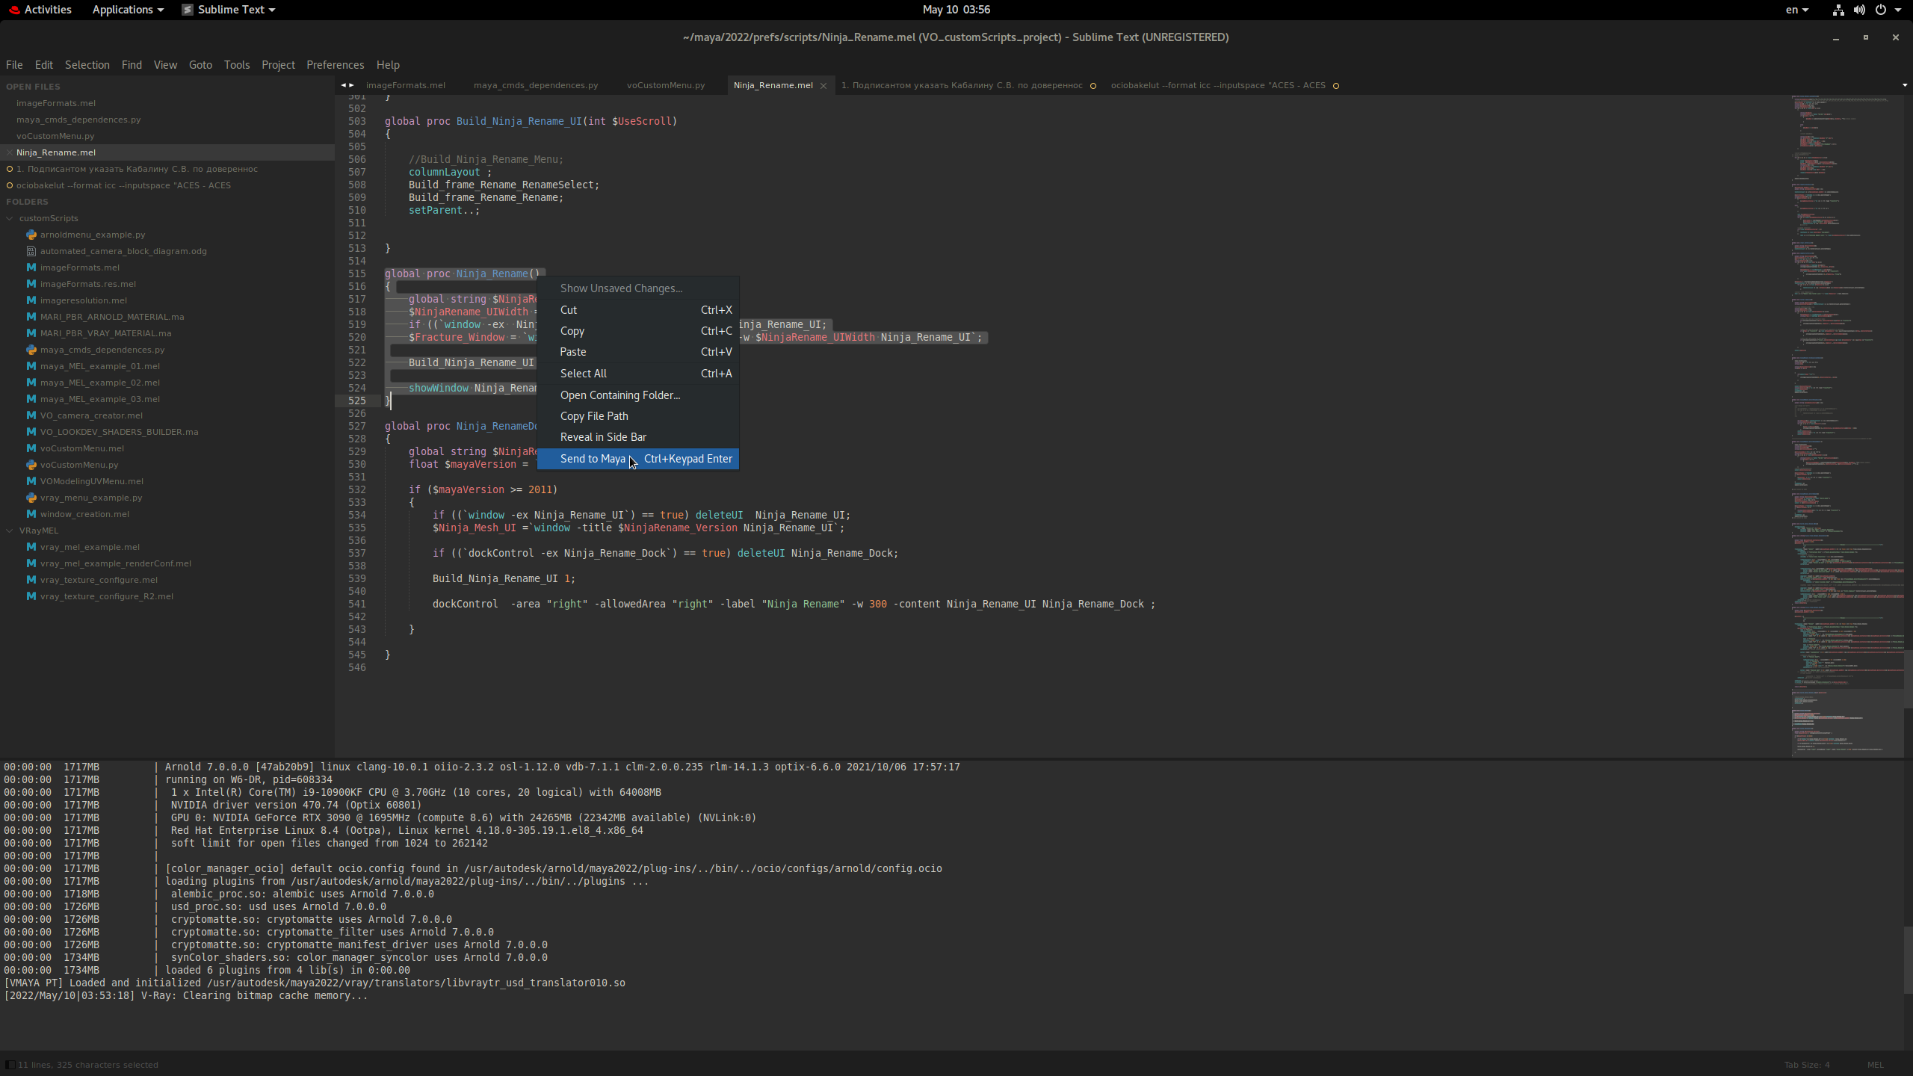Click the right tab-scroll arrow in the tab bar
The image size is (1913, 1076).
353,85
